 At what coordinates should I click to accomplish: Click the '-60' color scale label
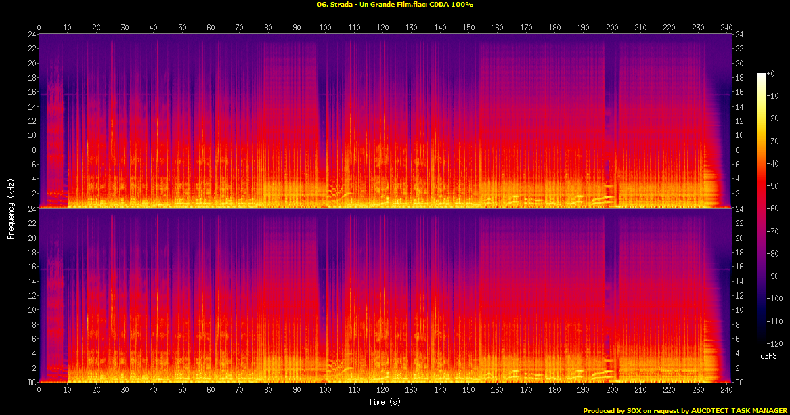pos(772,209)
